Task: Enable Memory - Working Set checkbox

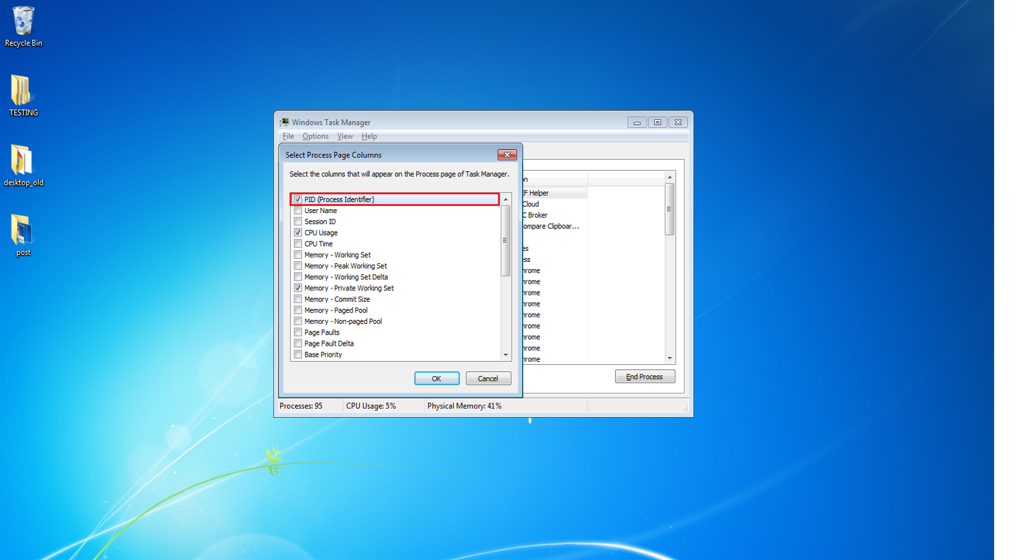Action: 298,255
